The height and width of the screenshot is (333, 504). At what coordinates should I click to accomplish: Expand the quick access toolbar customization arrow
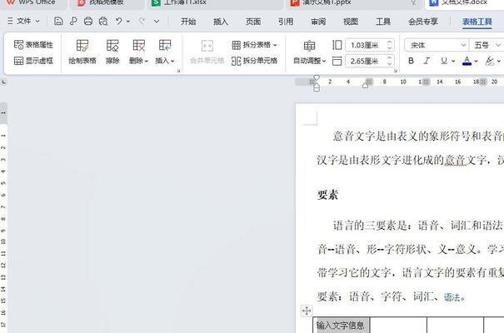tap(157, 22)
